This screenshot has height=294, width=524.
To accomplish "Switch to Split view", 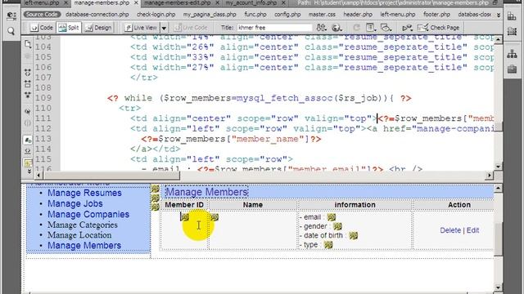I will pos(69,28).
